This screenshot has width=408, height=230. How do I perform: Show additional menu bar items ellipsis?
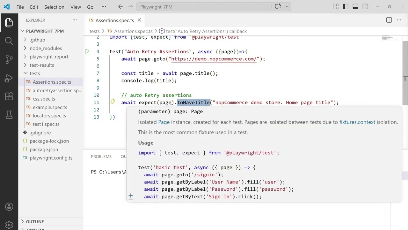coord(104,7)
